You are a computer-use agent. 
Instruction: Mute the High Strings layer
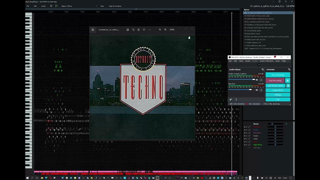[x=244, y=145]
